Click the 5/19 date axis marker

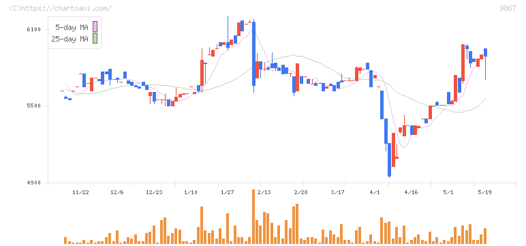484,192
